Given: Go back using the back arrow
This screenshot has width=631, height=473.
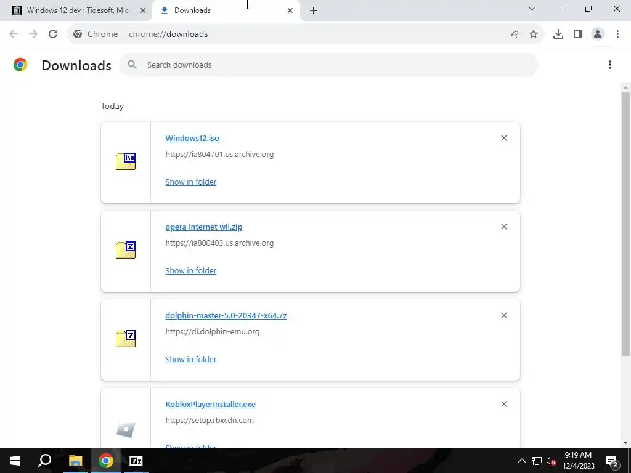Looking at the screenshot, I should [14, 34].
